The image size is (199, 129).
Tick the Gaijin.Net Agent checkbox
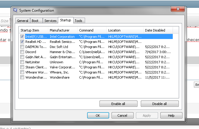click(x=22, y=57)
